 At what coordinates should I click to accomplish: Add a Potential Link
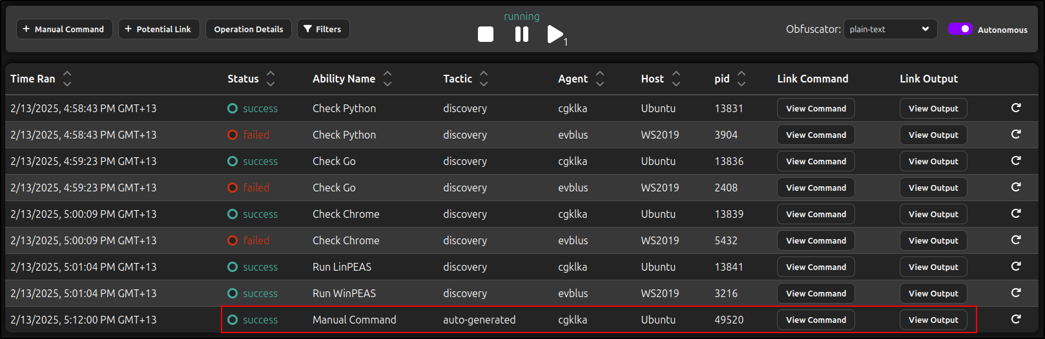[x=159, y=29]
